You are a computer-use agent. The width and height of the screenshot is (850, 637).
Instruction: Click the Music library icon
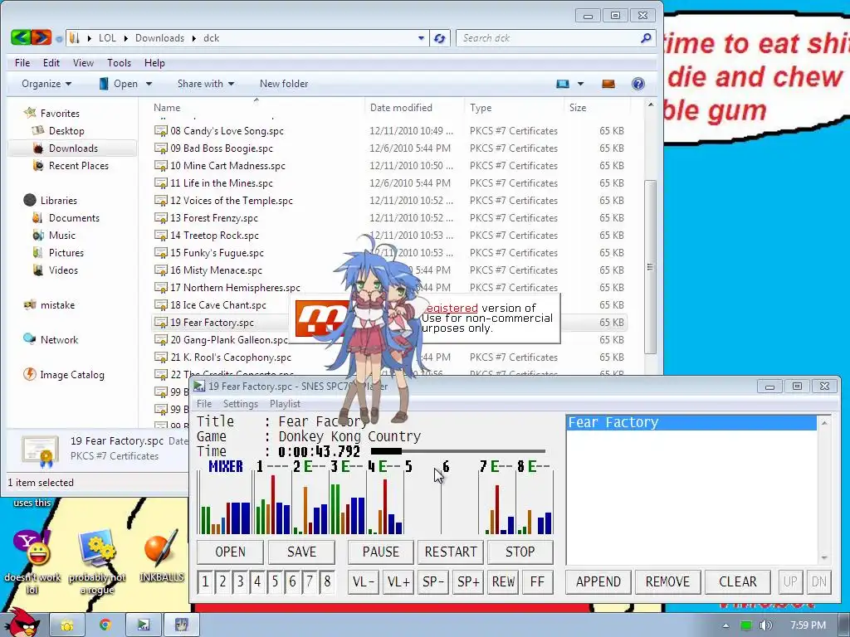38,235
